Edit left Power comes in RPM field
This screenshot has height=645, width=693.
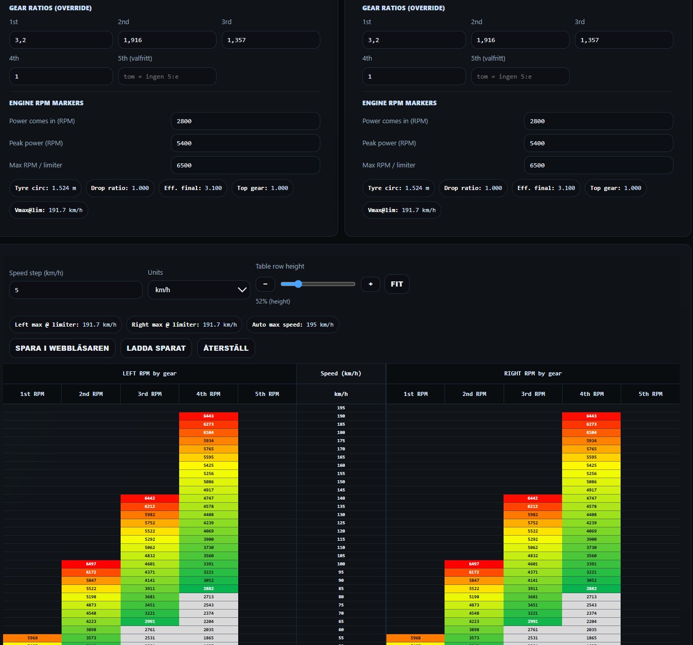coord(245,121)
